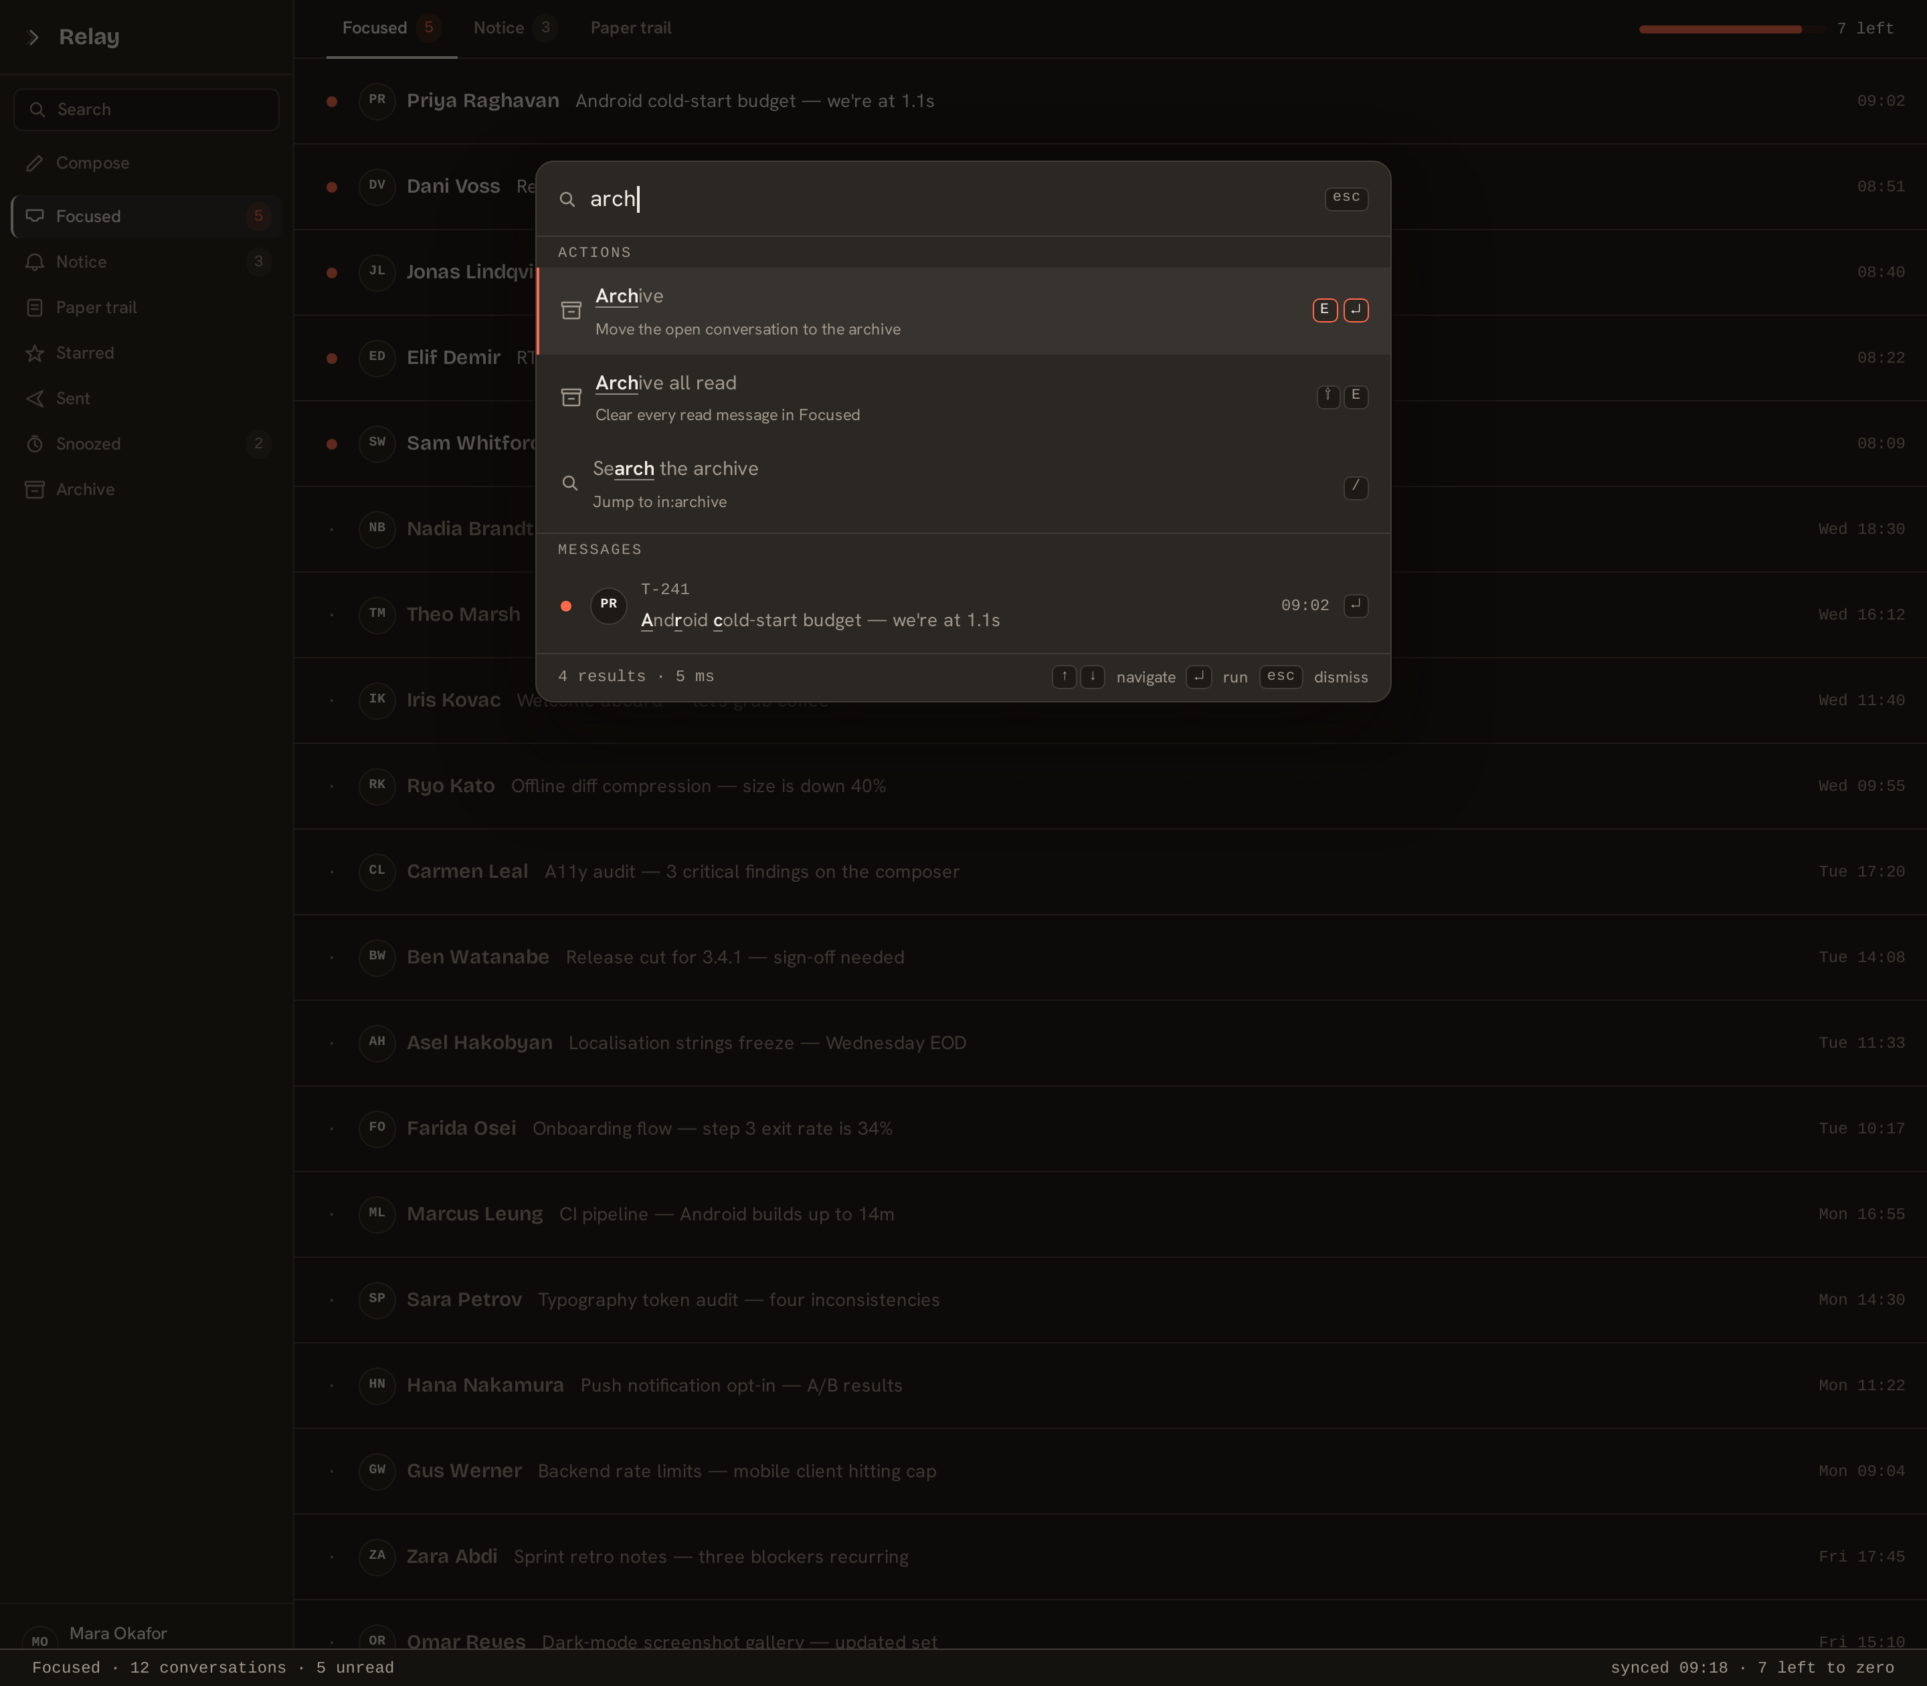The width and height of the screenshot is (1927, 1686).
Task: Click the Compose pencil icon
Action: click(x=35, y=163)
